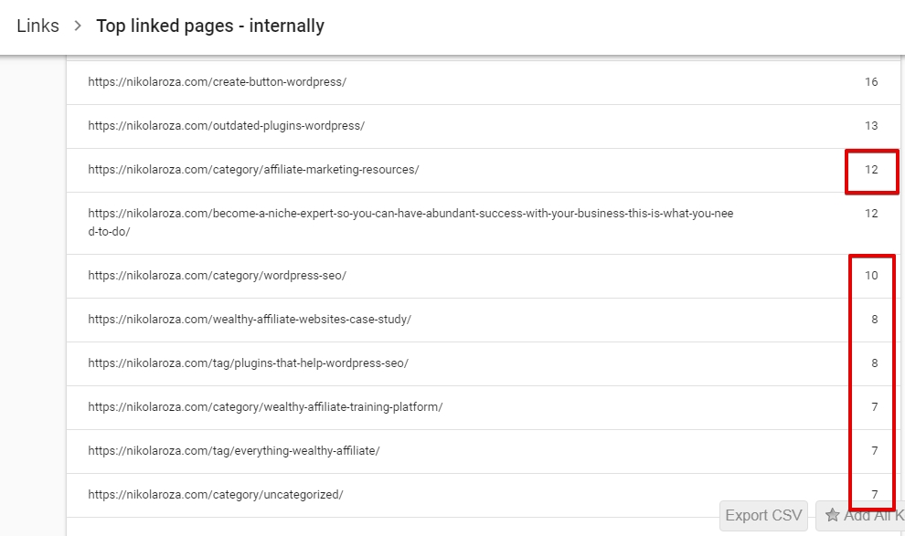Click the link count 16
Viewport: 905px width, 536px height.
[871, 82]
